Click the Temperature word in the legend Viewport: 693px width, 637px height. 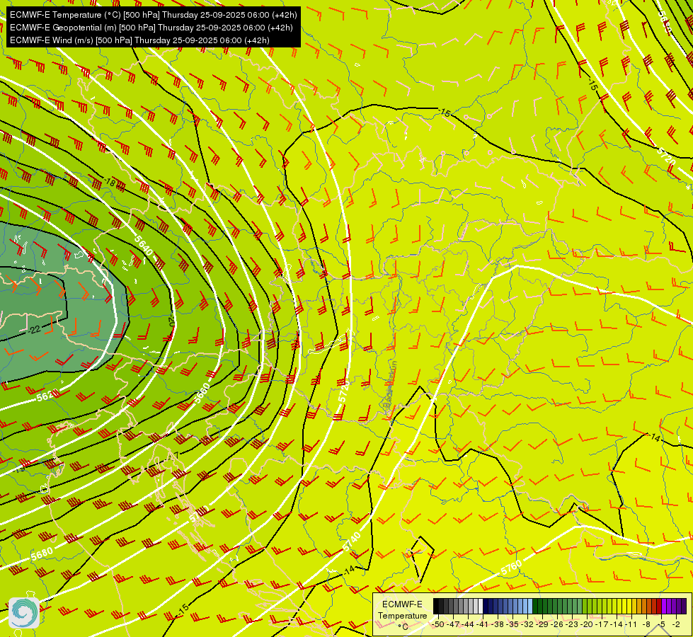(x=403, y=616)
